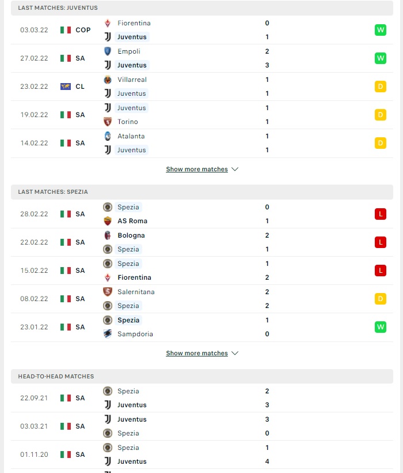The height and width of the screenshot is (473, 403).
Task: Open the 03.03.21 Juventus vs Spezia match
Action: click(202, 426)
